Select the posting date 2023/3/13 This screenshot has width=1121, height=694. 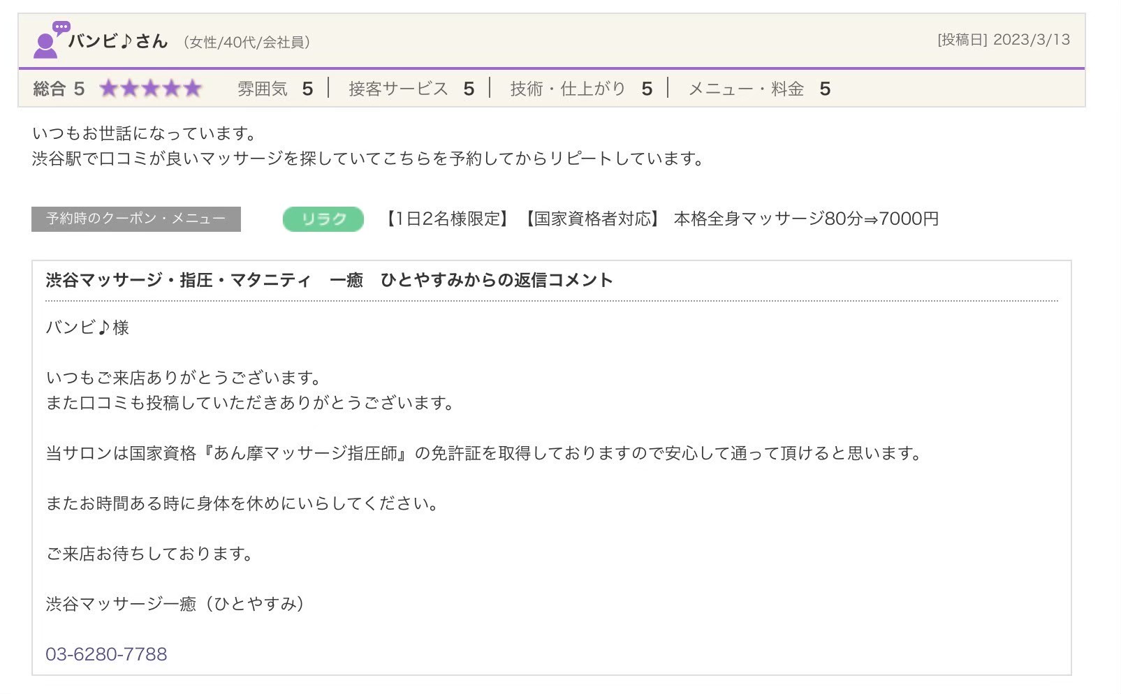[1031, 40]
